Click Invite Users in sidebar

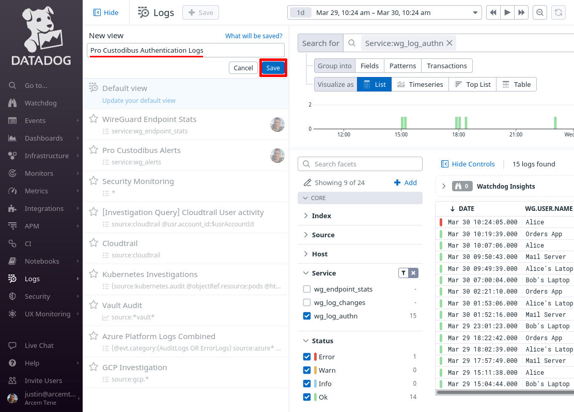tap(43, 380)
